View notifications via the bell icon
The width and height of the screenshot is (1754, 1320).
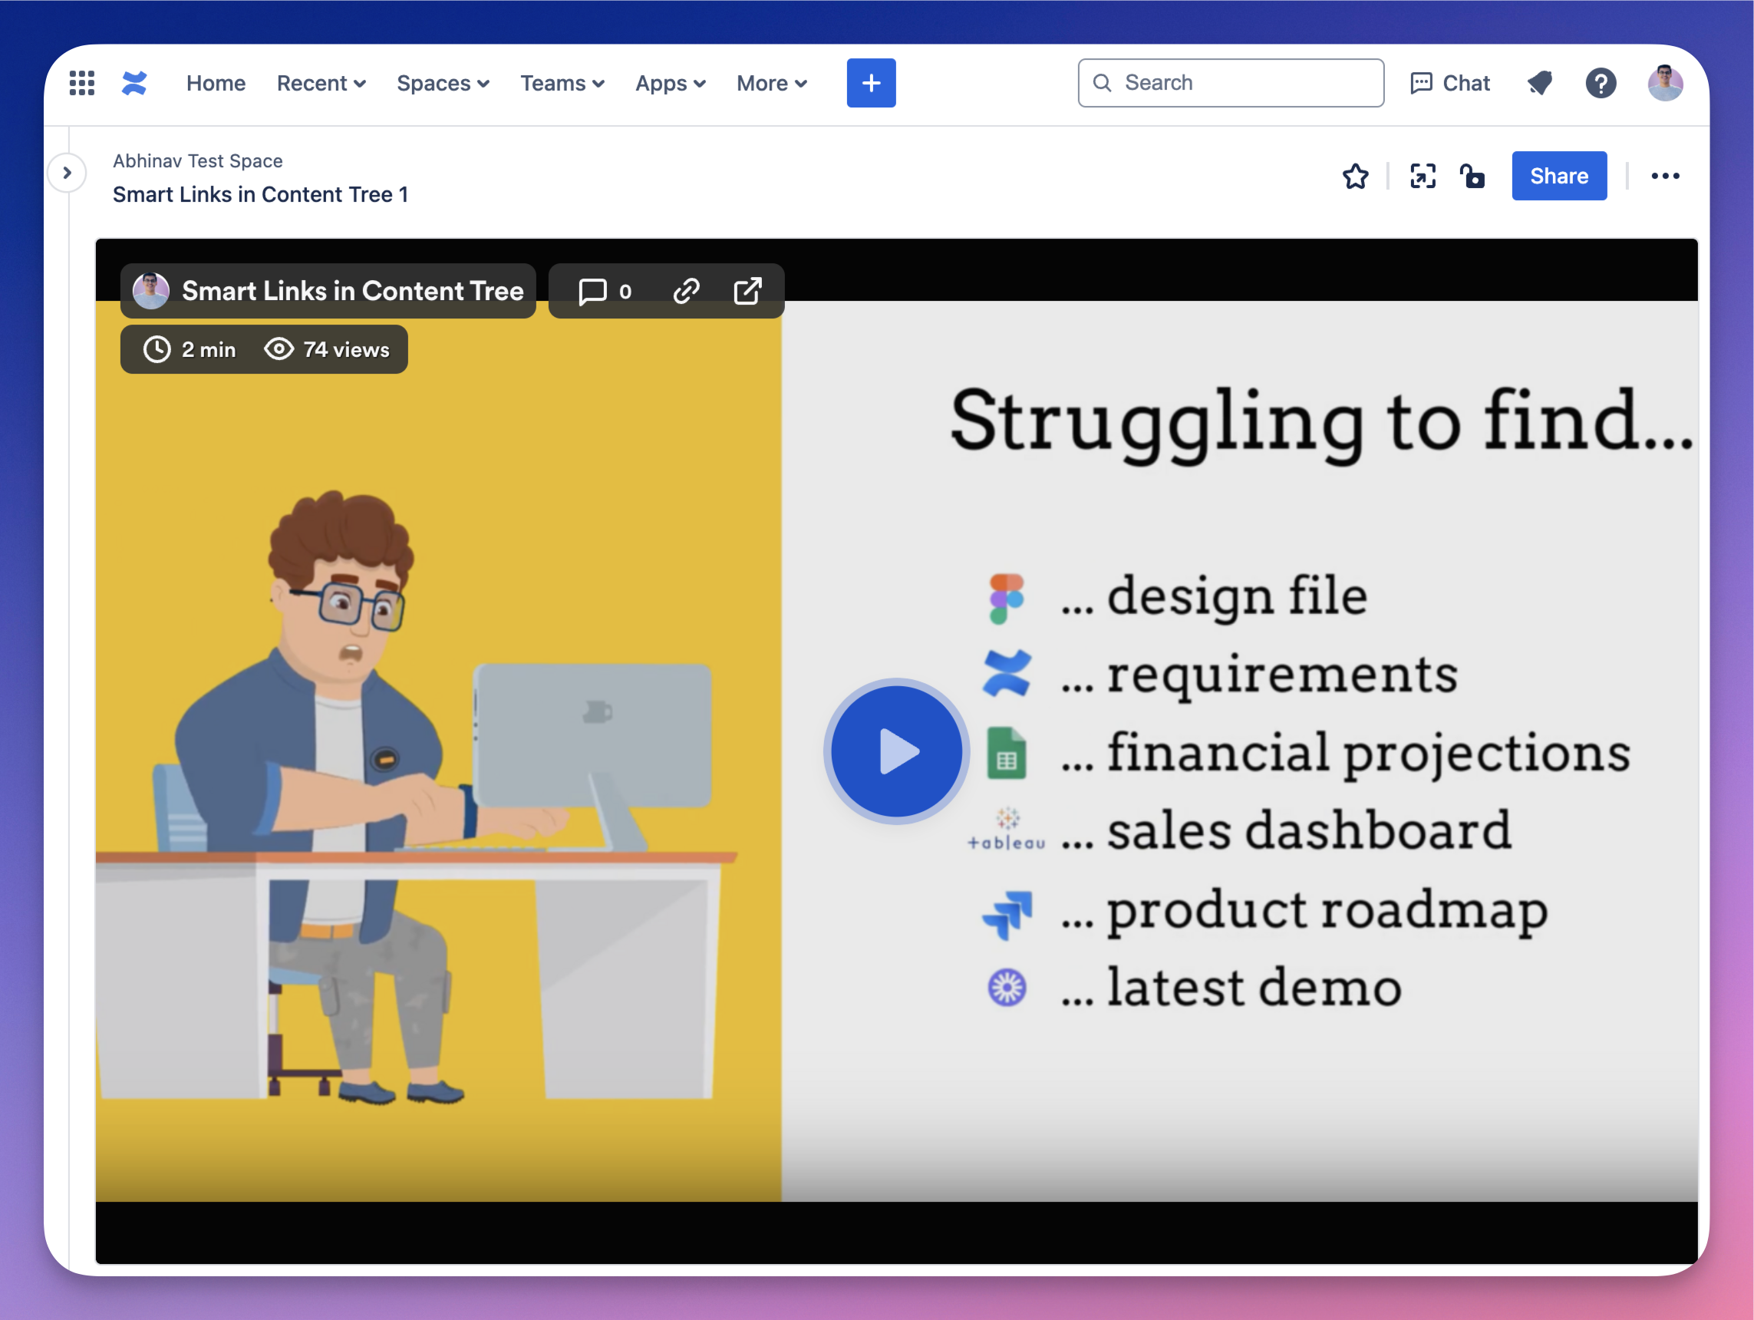pyautogui.click(x=1539, y=83)
